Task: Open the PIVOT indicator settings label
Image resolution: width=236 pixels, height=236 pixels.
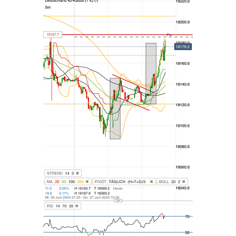Action: pyautogui.click(x=100, y=182)
